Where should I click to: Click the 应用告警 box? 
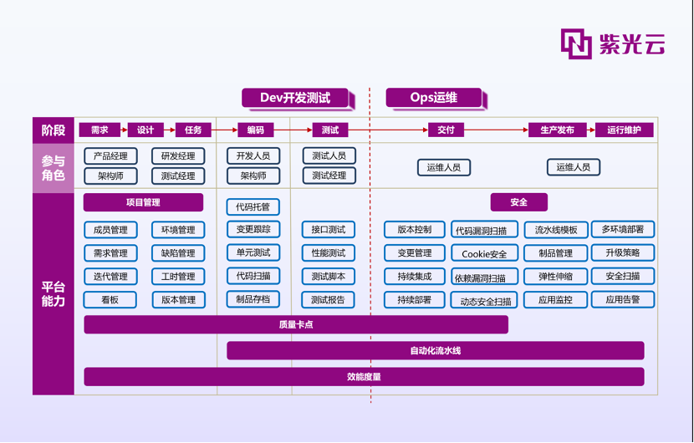pos(623,299)
